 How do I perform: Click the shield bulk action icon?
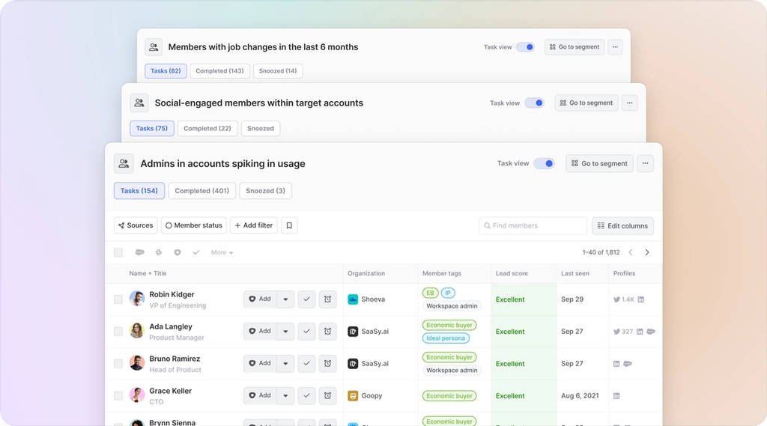point(178,252)
